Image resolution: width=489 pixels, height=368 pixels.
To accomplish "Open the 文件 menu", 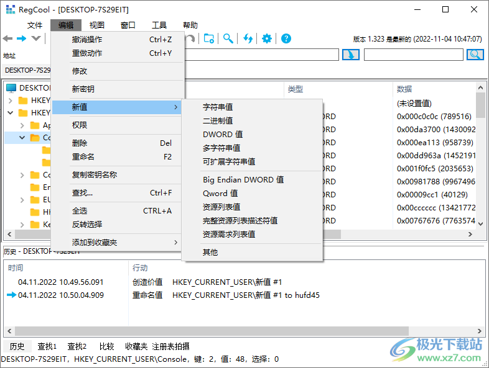I will click(35, 25).
